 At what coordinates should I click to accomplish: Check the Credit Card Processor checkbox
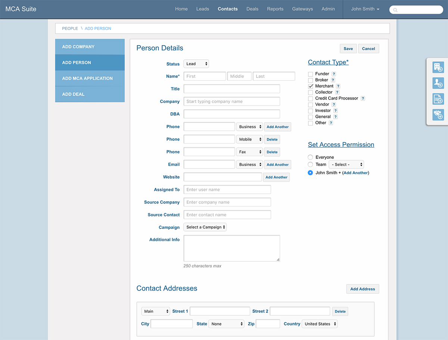[x=311, y=98]
